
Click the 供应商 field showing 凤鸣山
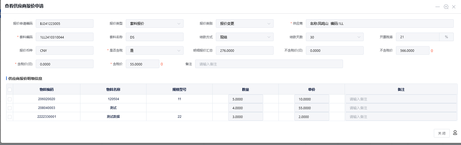click(380, 23)
